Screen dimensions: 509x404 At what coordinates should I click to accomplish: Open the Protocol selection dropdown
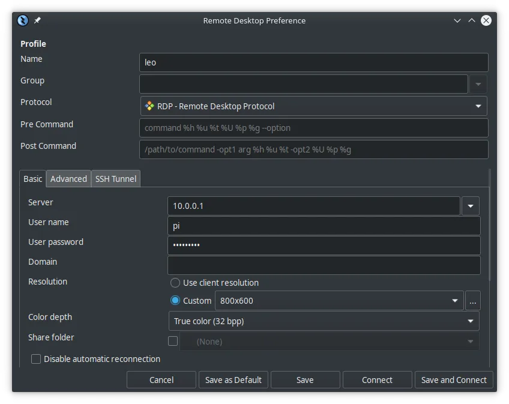478,106
